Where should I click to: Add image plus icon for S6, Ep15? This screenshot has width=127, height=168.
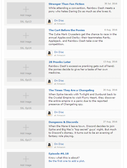click(26, 67)
